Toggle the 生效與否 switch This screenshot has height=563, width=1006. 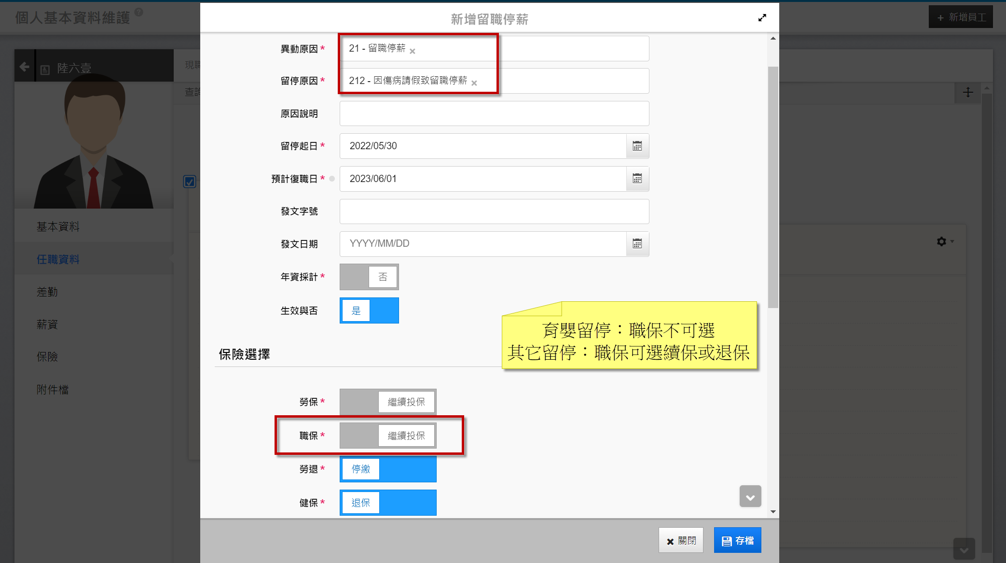point(369,310)
